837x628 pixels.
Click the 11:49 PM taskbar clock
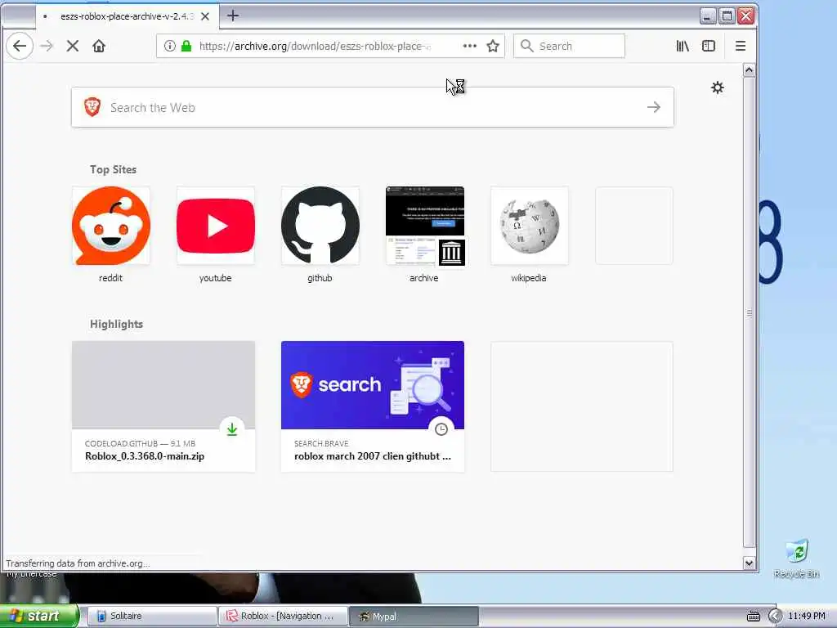pos(807,617)
